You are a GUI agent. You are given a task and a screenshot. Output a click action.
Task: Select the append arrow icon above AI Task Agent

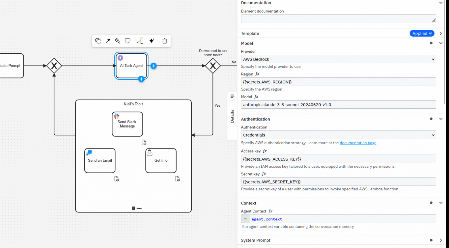click(108, 41)
